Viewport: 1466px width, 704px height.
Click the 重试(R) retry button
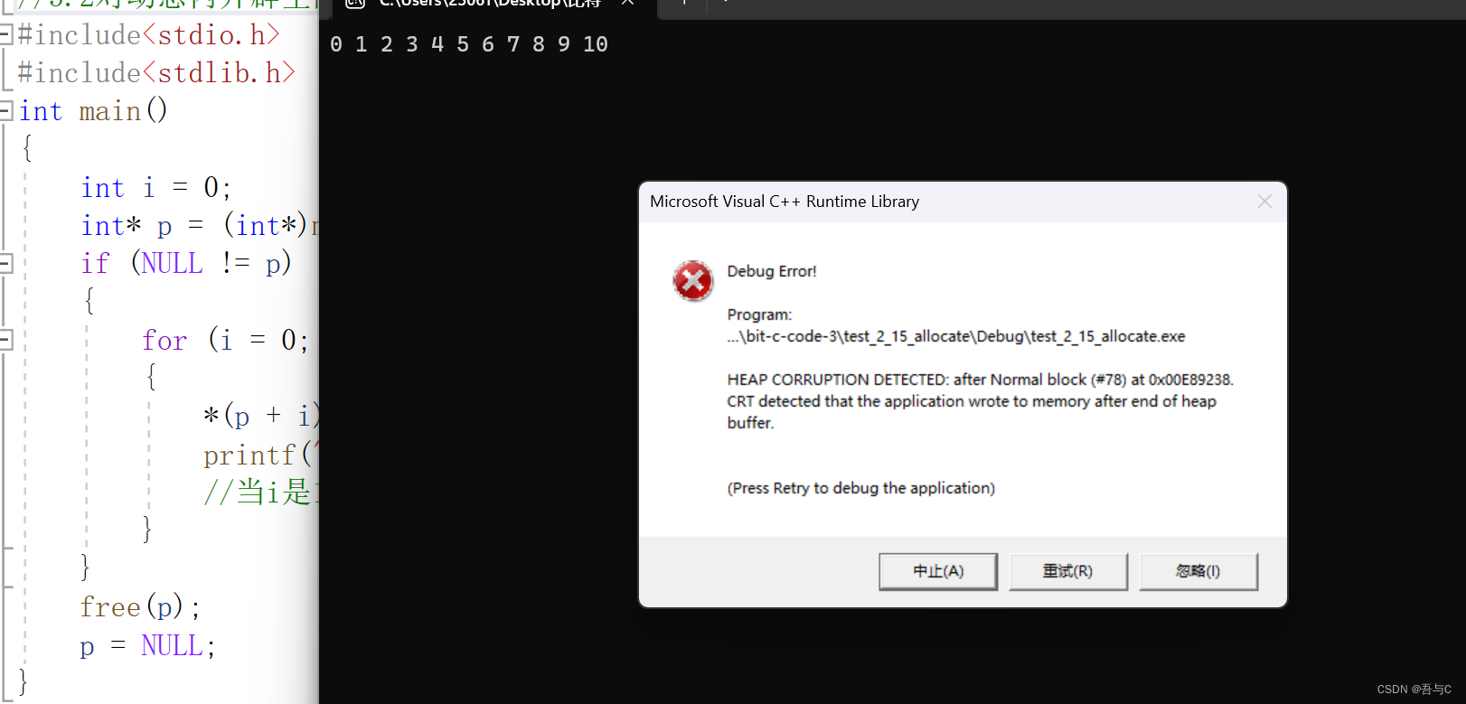tap(1068, 571)
